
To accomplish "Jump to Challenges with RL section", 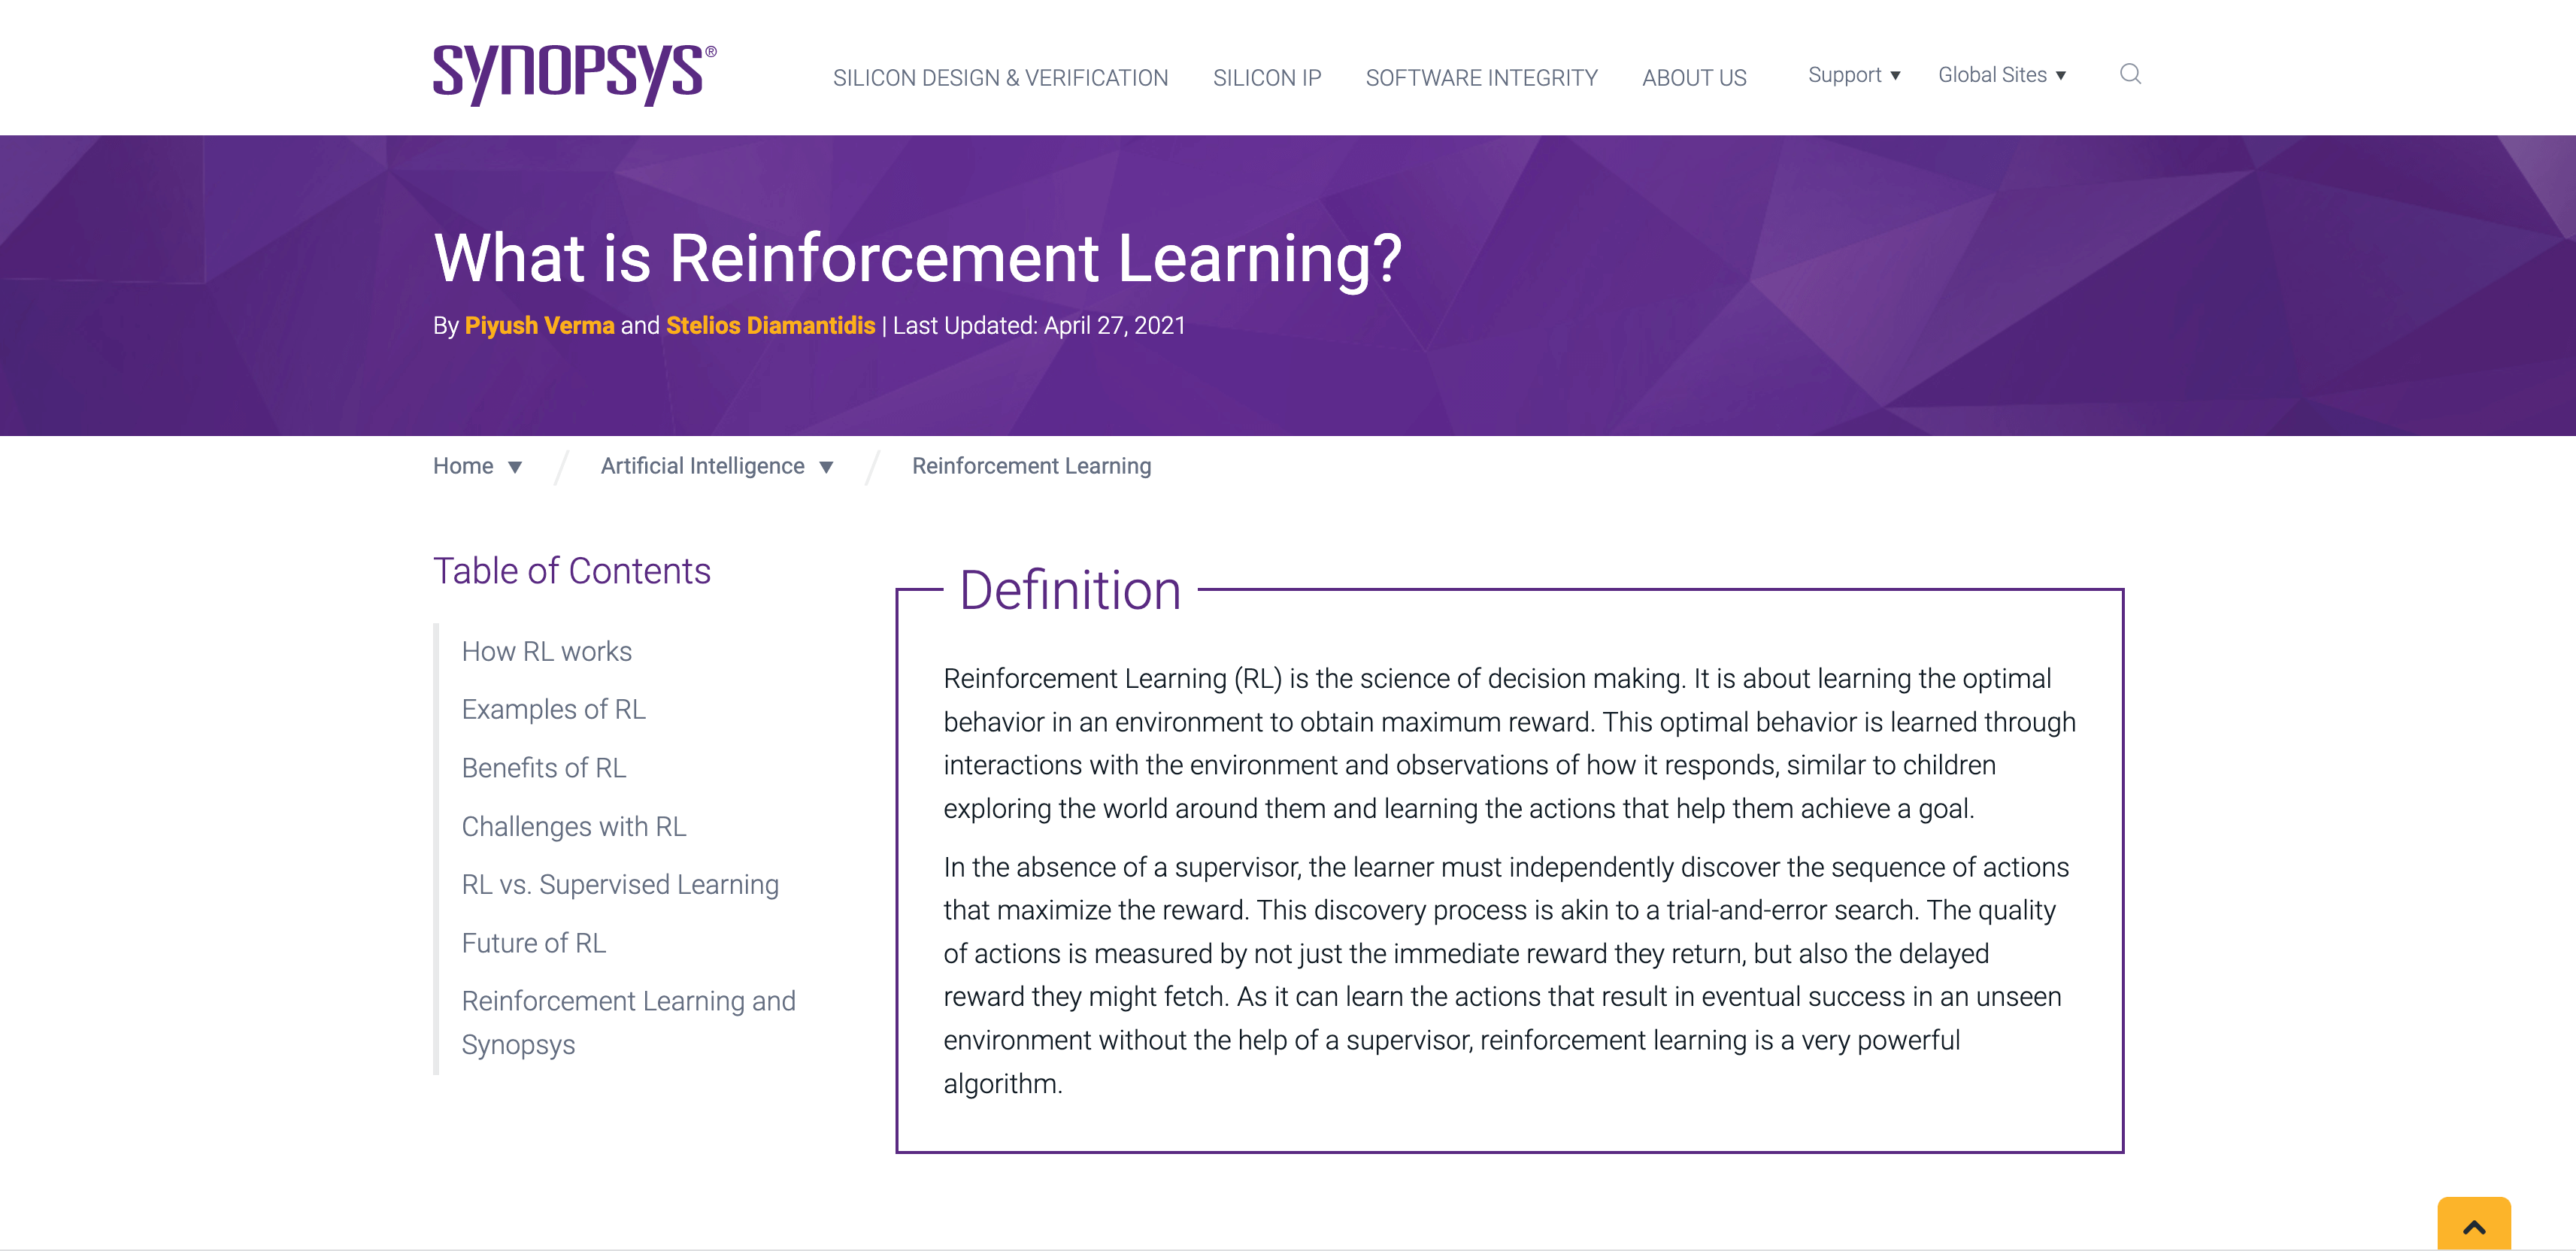I will (573, 827).
